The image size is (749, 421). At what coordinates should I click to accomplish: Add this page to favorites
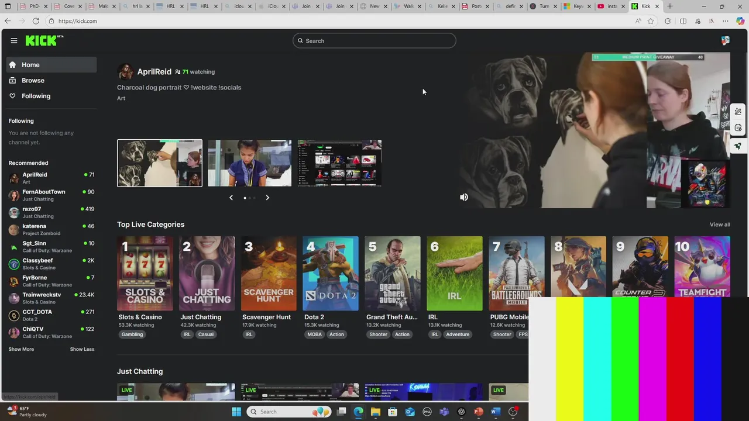[x=651, y=21]
